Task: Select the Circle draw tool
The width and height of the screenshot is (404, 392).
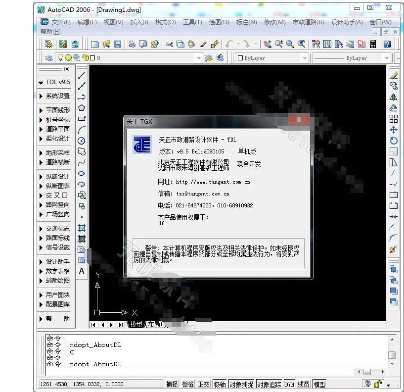Action: pos(82,141)
